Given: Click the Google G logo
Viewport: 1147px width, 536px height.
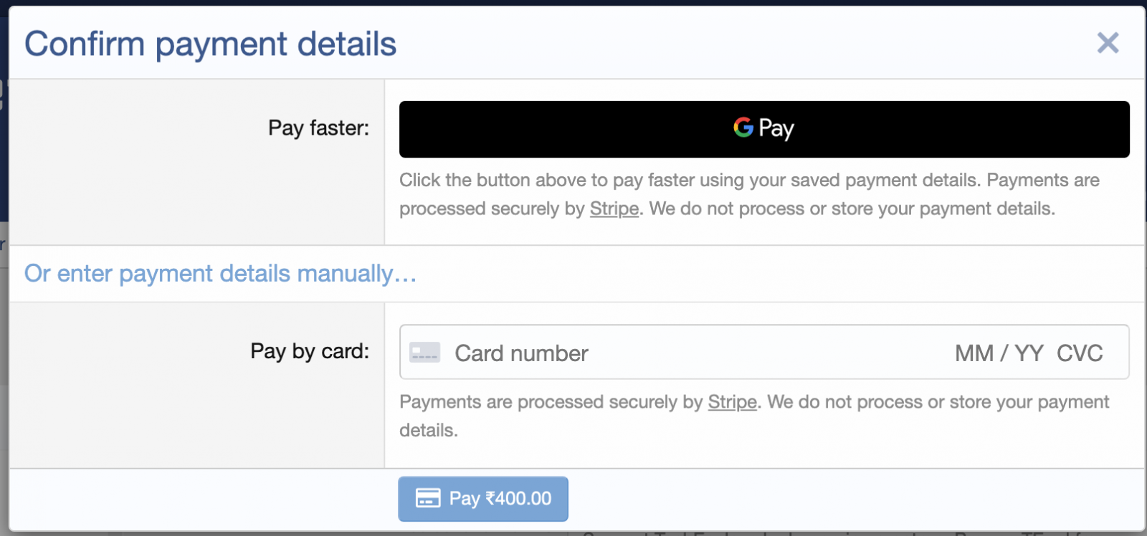Looking at the screenshot, I should [x=743, y=128].
